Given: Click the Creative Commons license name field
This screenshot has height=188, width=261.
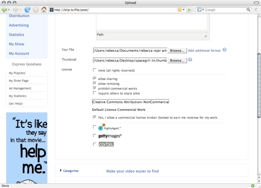Looking at the screenshot, I should 131,102.
